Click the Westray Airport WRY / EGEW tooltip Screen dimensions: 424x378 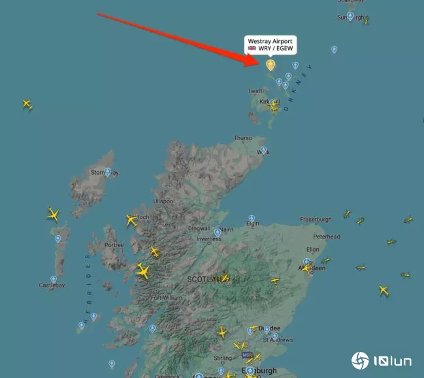click(270, 45)
